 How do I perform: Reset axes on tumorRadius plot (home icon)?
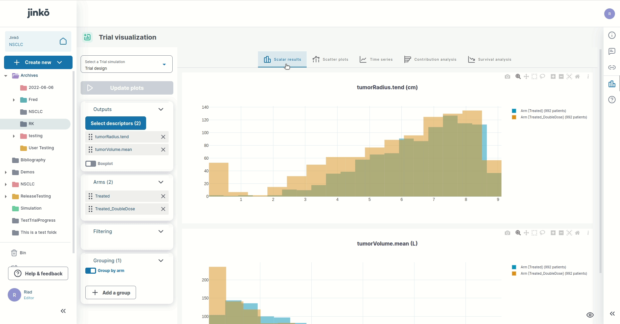click(x=577, y=76)
